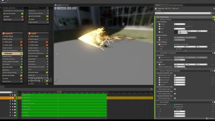Image resolution: width=215 pixels, height=121 pixels.
Task: Toggle Capsule_AB Initialize Particle module checkbox
Action: click(x=21, y=56)
